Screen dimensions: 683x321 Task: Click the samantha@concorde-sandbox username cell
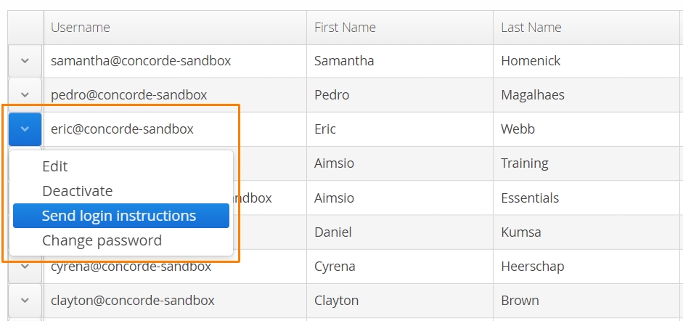click(x=175, y=61)
